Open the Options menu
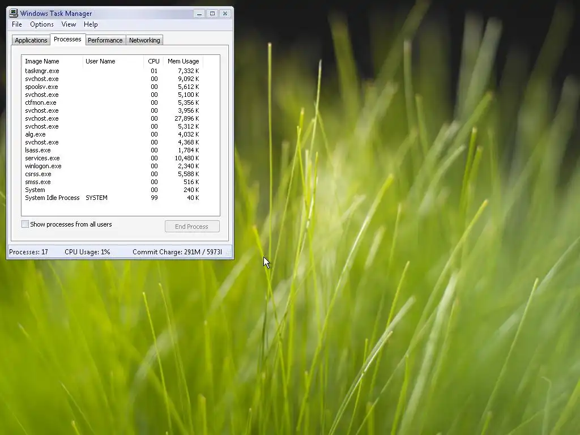Viewport: 580px width, 435px height. 42,24
